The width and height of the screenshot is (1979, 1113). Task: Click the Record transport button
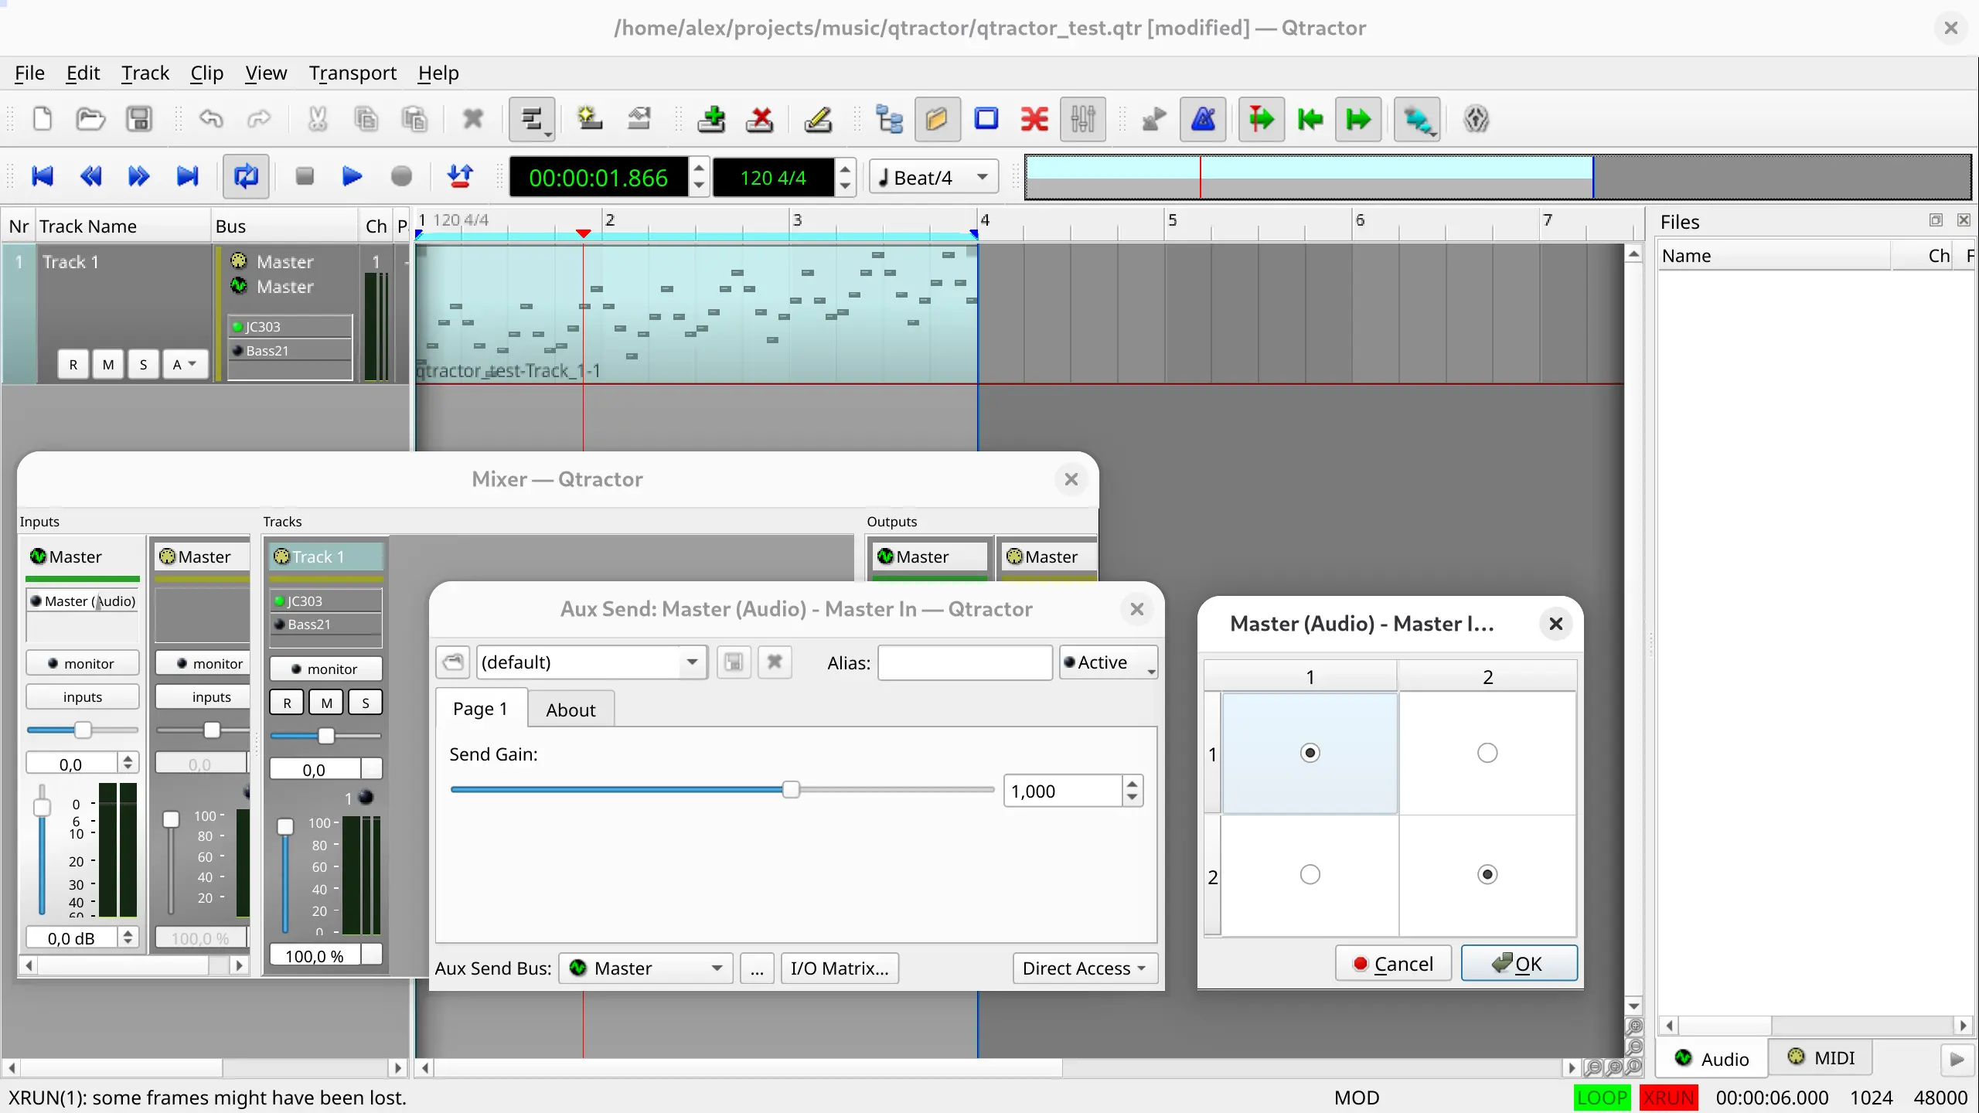(x=401, y=177)
